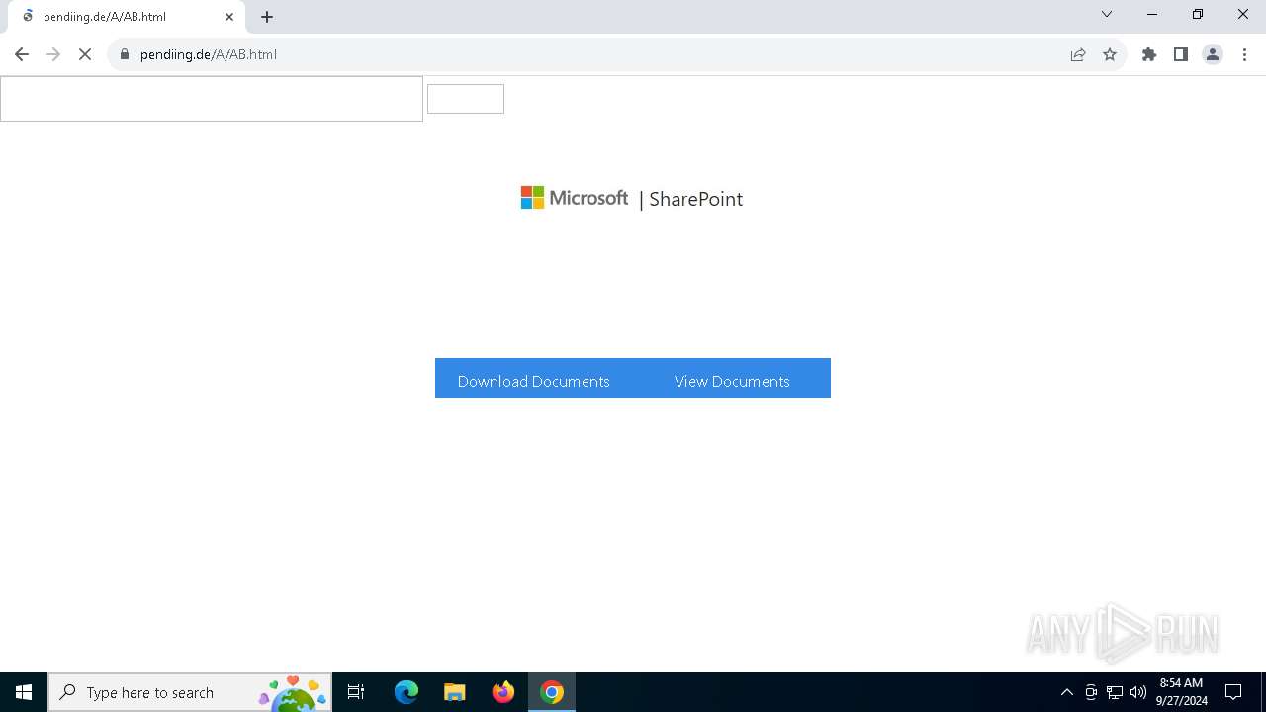The image size is (1266, 712).
Task: Open the Extensions puzzle icon
Action: tap(1149, 54)
